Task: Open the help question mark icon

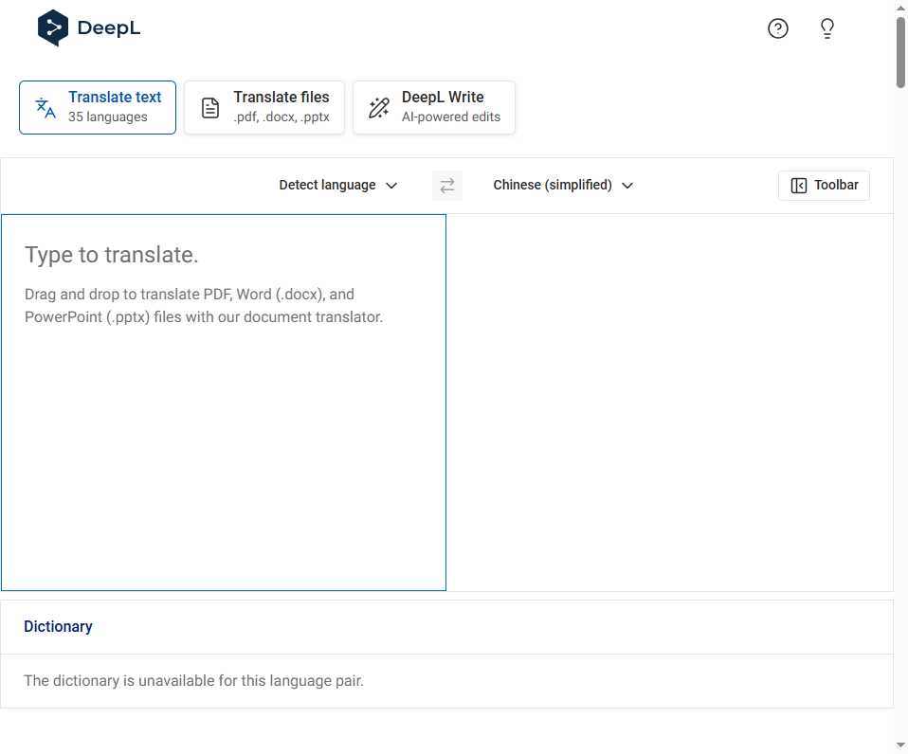Action: (x=777, y=28)
